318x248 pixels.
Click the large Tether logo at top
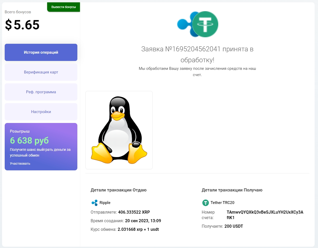click(205, 24)
